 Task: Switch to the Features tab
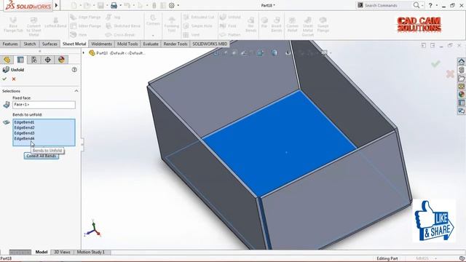click(x=10, y=44)
